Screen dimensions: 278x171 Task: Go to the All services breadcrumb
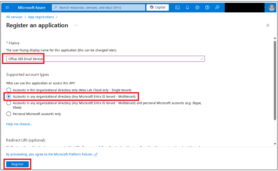coord(14,17)
